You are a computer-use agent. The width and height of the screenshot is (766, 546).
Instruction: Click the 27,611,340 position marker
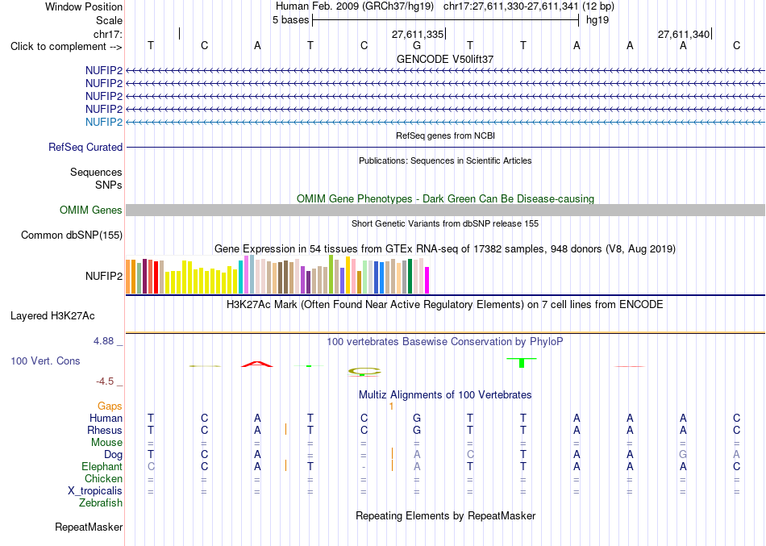684,34
